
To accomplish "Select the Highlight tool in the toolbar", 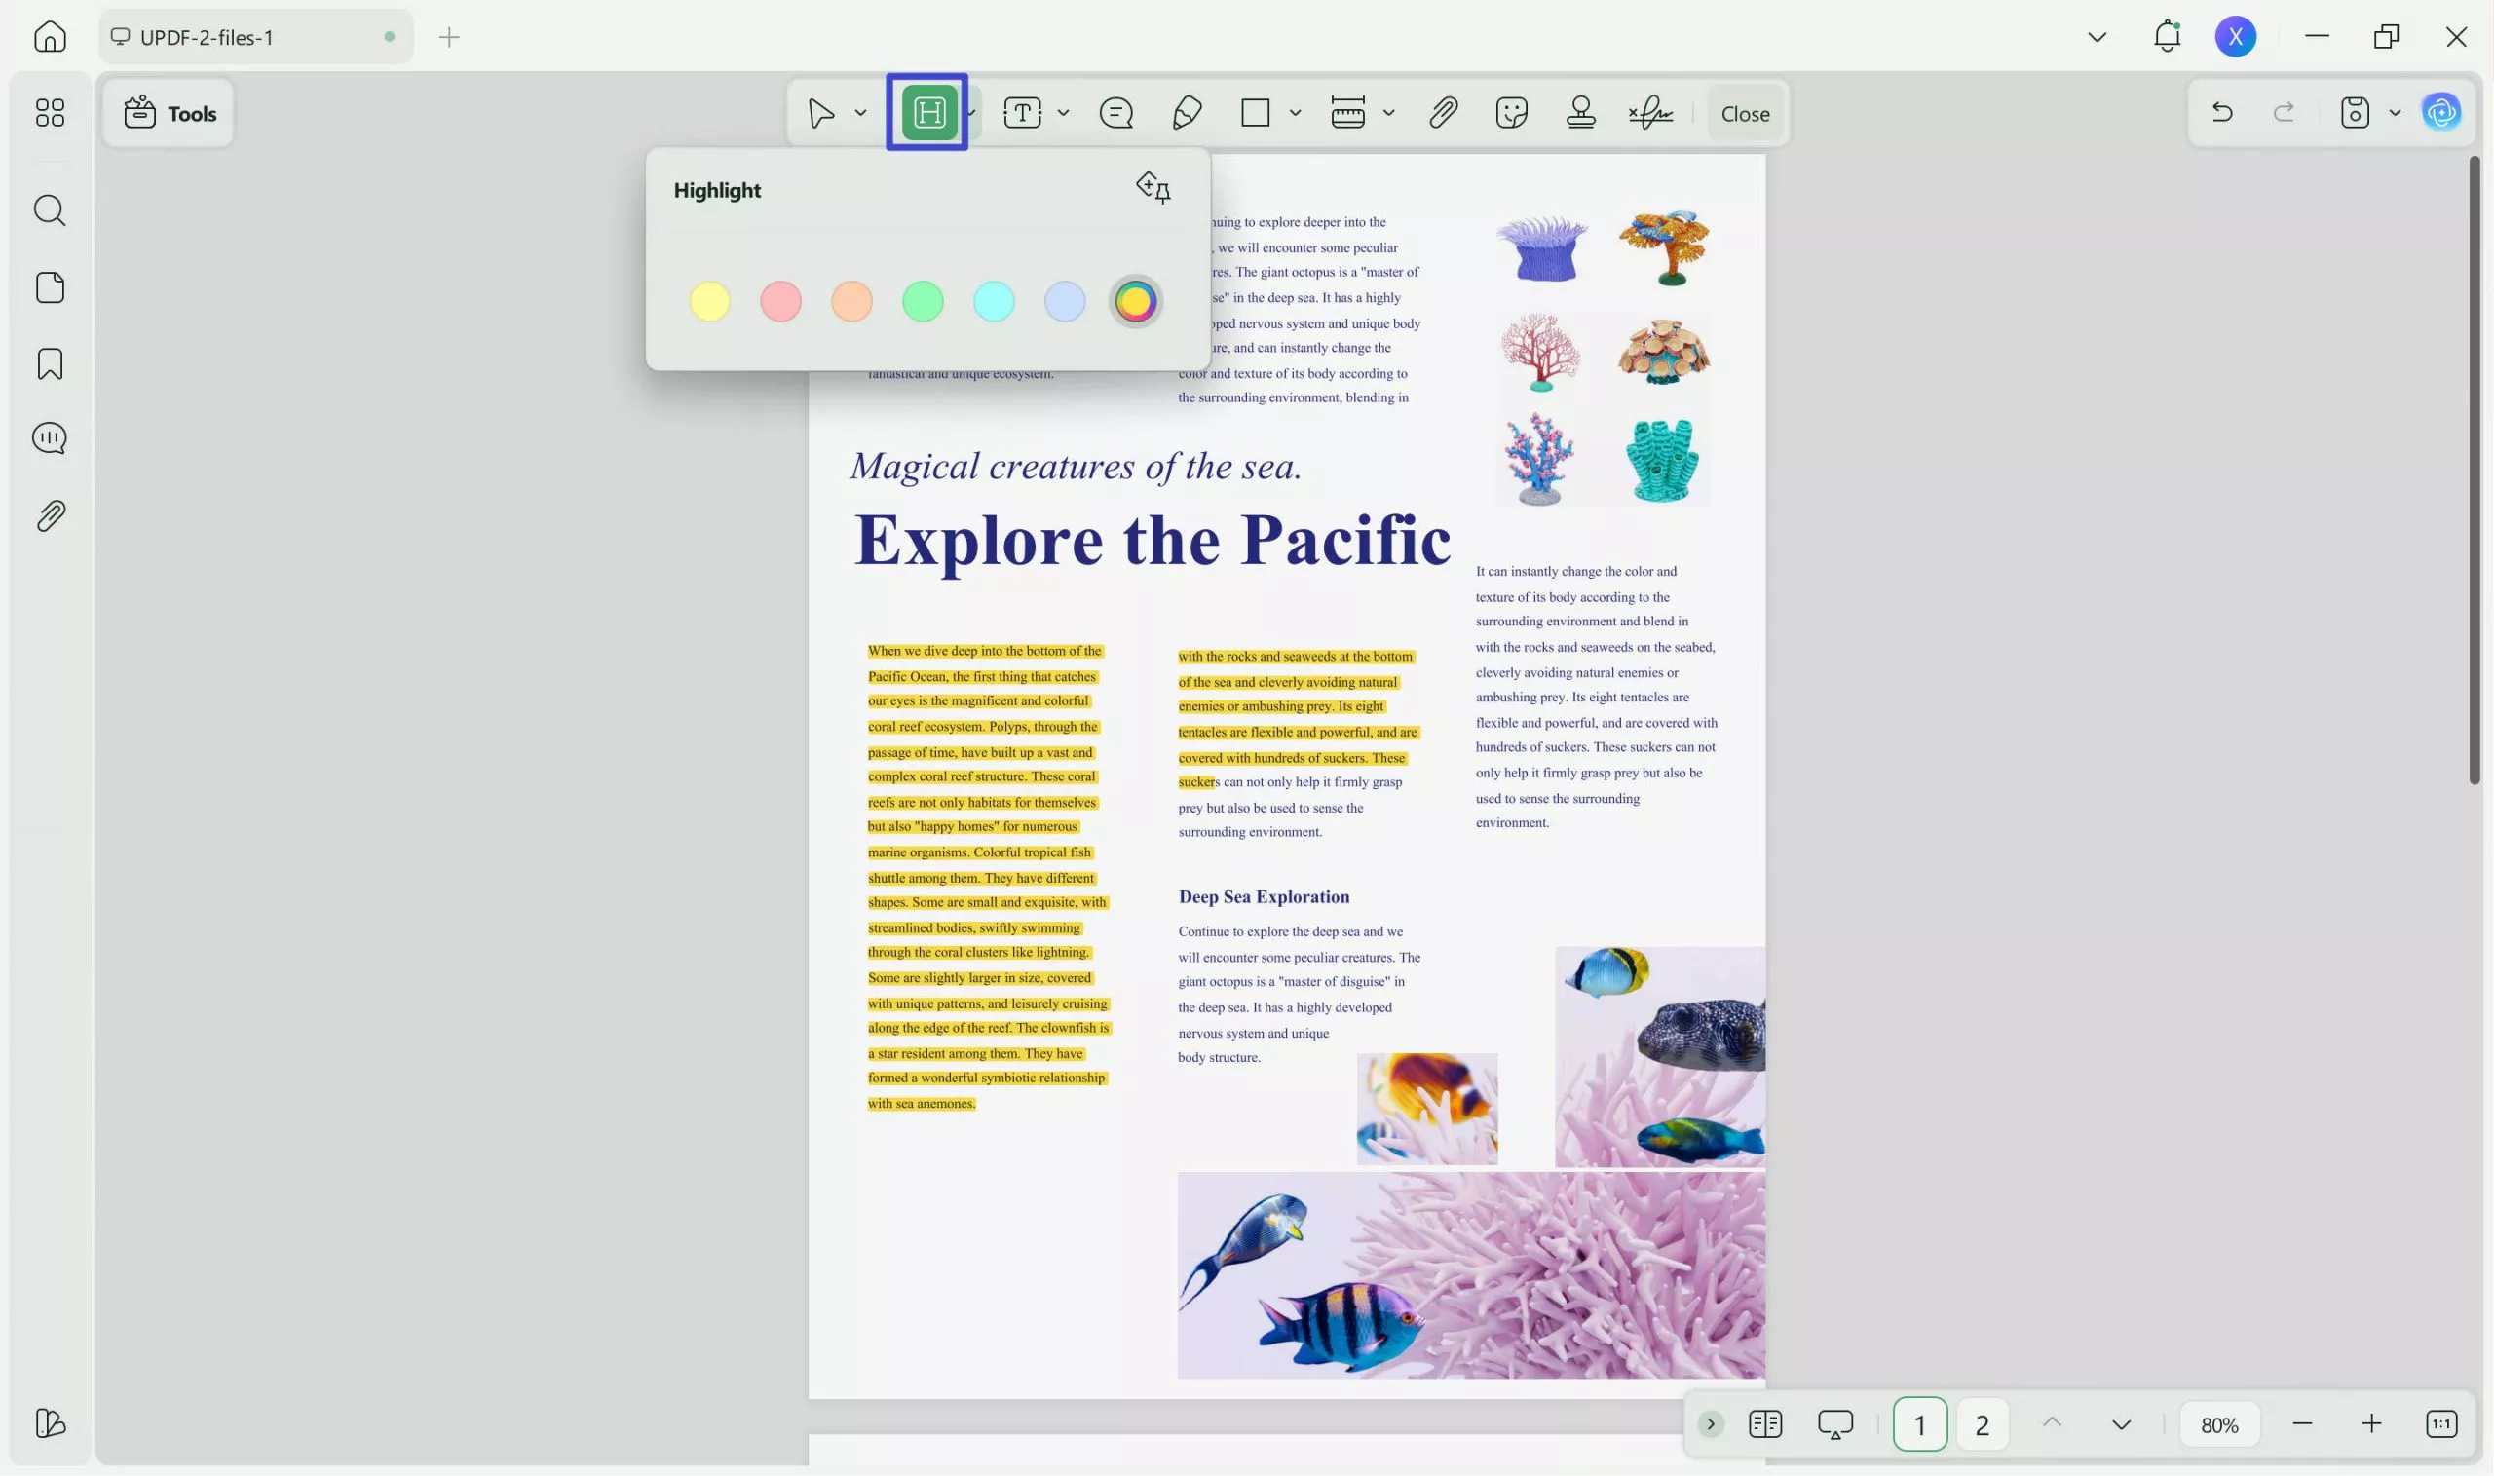I will (926, 112).
